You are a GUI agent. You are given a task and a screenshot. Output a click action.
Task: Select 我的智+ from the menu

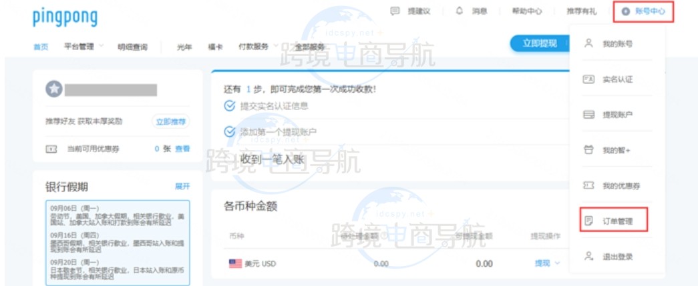[617, 151]
